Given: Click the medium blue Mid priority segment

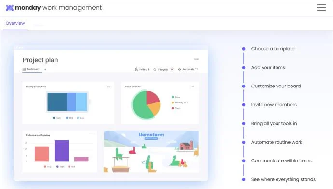Looking at the screenshot, I should (x=71, y=102).
